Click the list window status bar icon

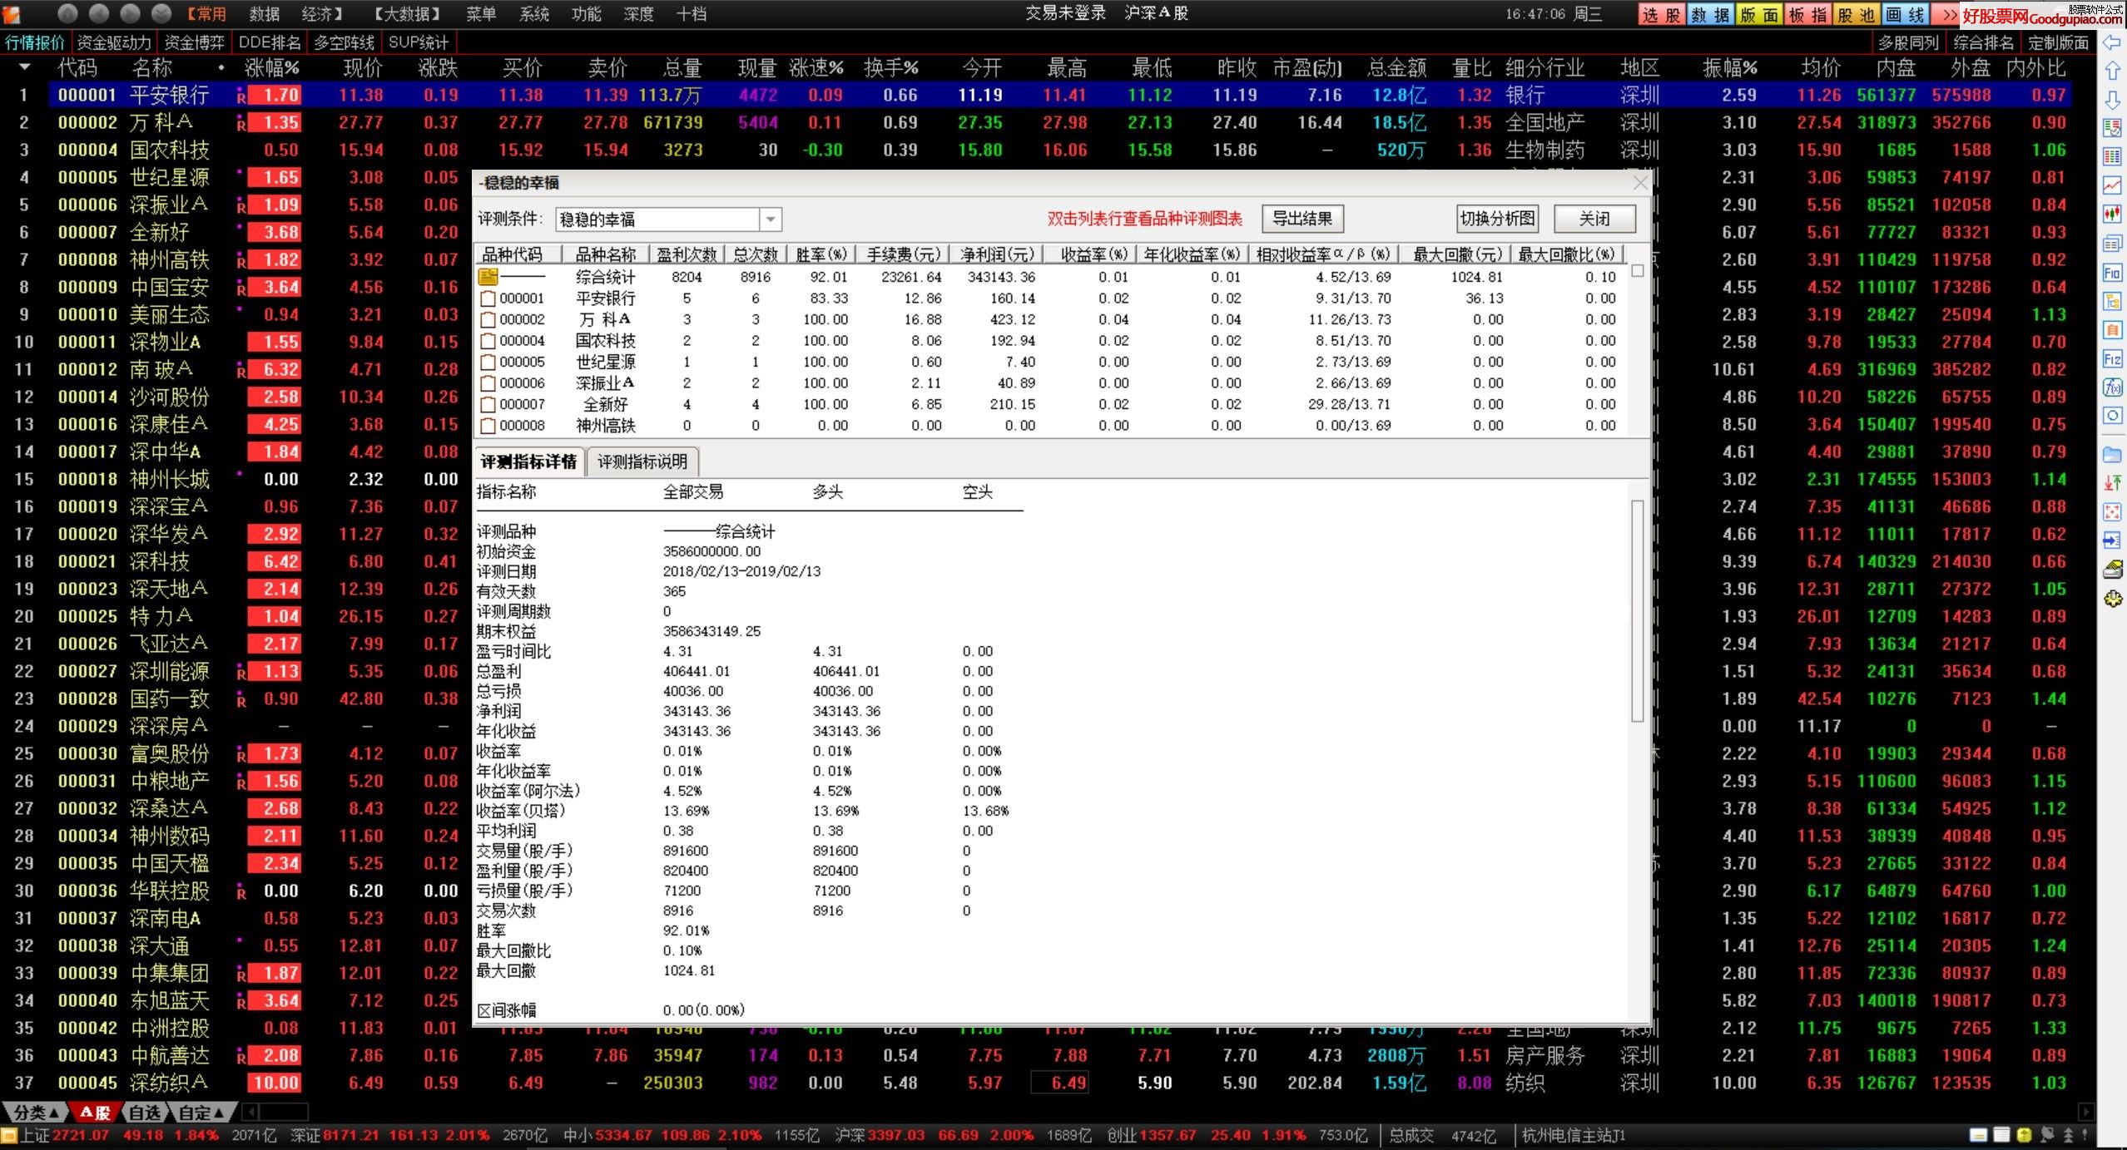pos(2001,1136)
